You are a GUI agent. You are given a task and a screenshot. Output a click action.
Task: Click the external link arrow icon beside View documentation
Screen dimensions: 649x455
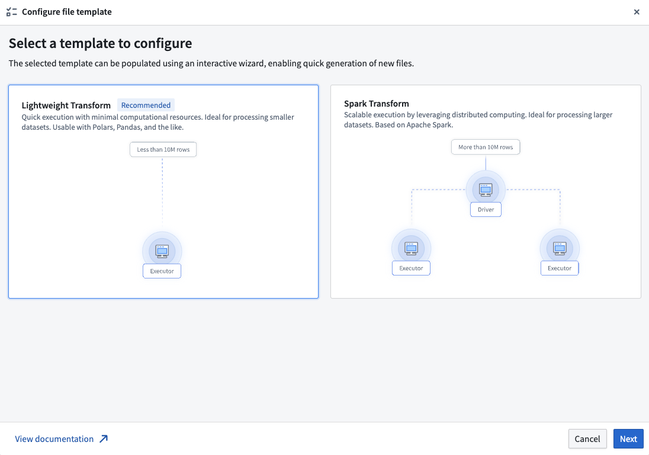click(x=104, y=439)
